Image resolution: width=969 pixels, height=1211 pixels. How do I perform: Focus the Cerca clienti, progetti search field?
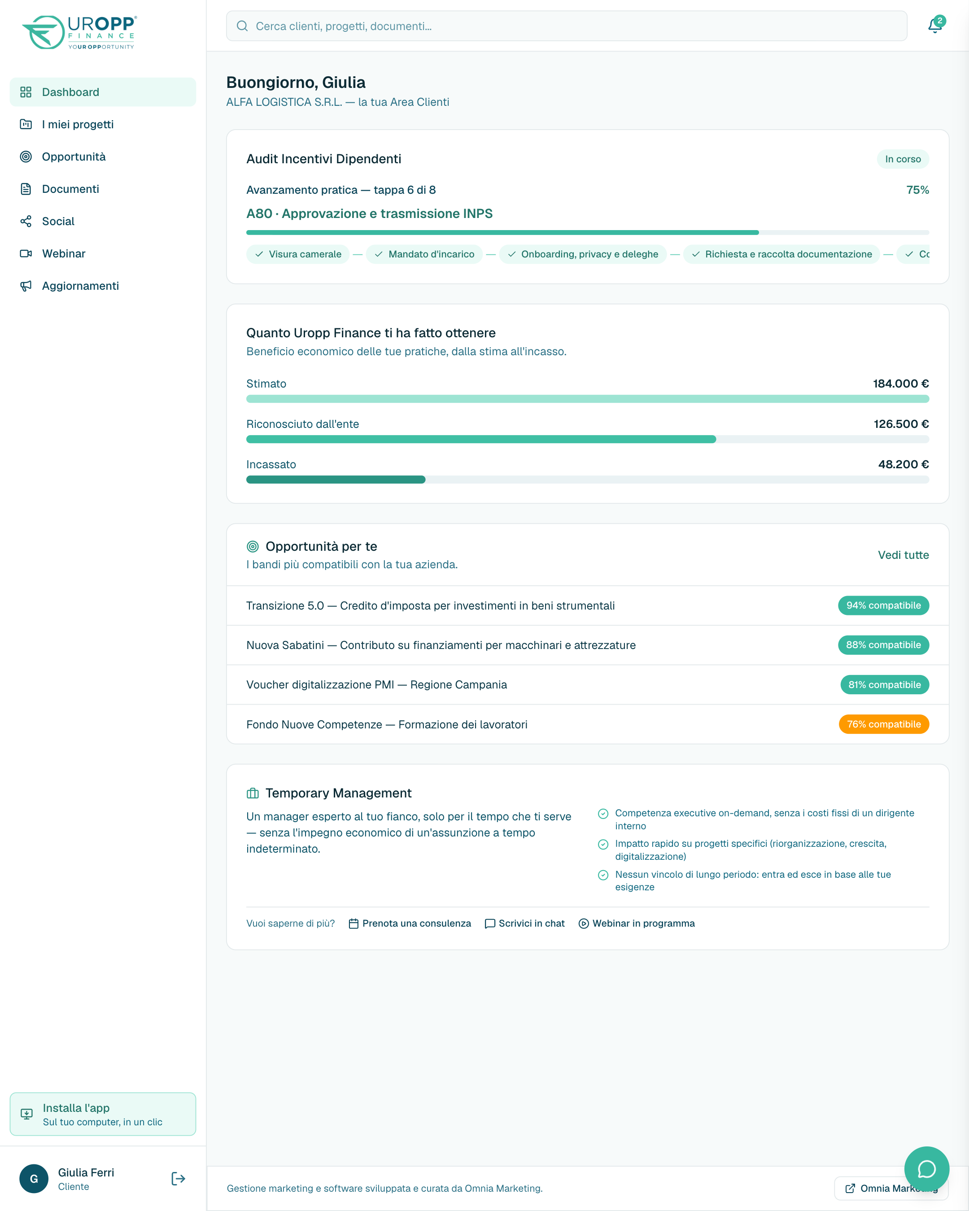pos(567,26)
